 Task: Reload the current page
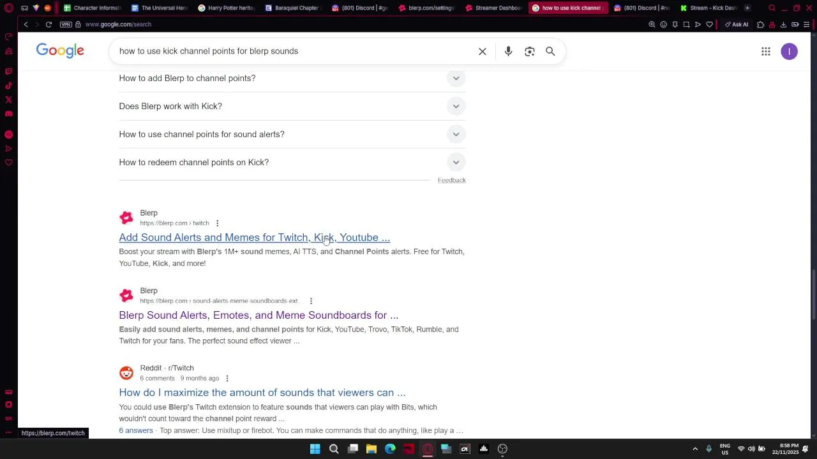pyautogui.click(x=49, y=24)
